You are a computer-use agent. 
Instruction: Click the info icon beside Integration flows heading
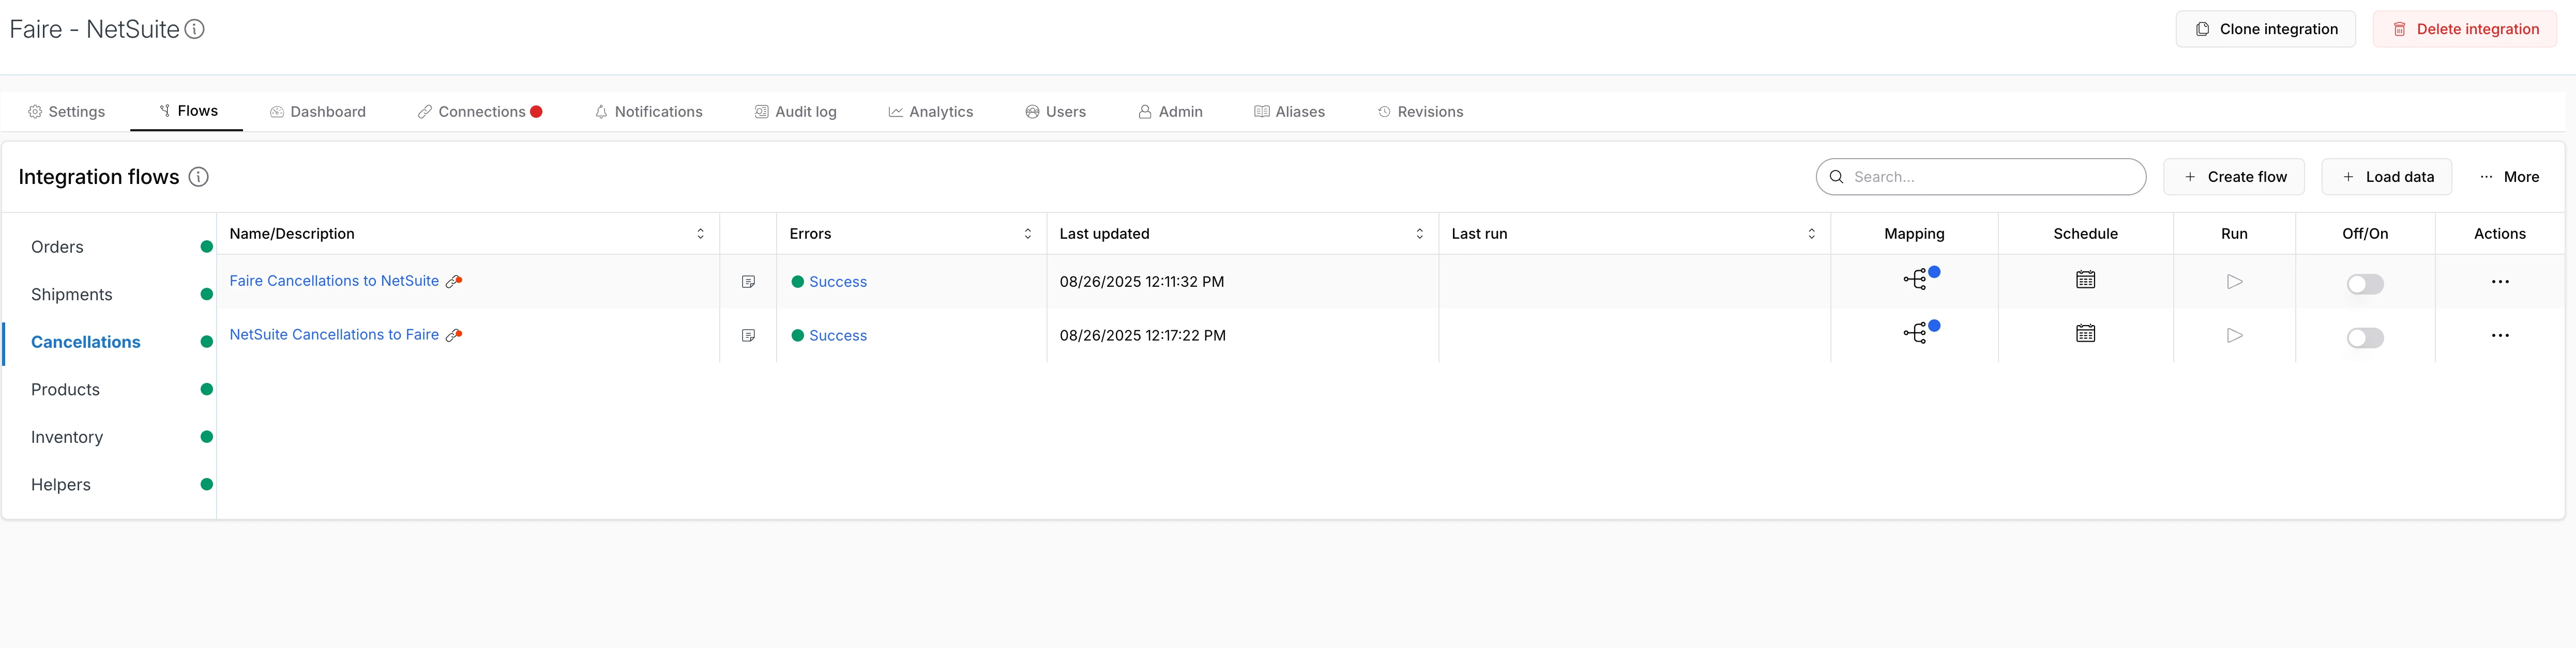tap(199, 177)
